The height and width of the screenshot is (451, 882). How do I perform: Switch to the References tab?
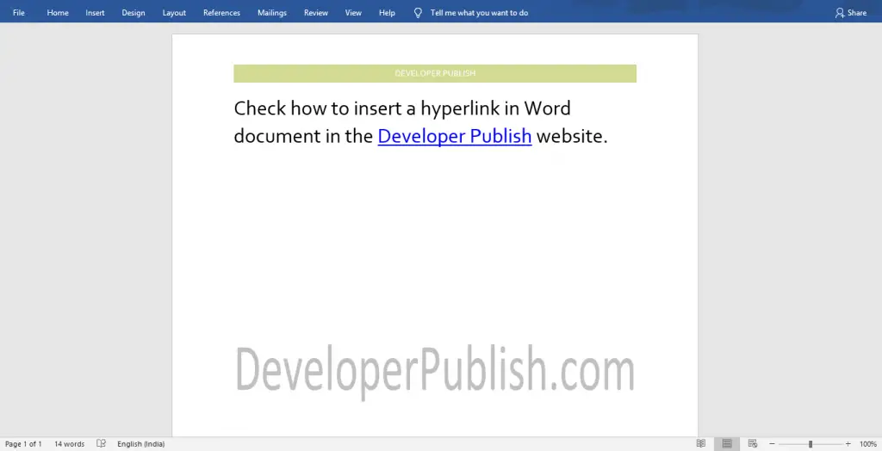pyautogui.click(x=221, y=12)
